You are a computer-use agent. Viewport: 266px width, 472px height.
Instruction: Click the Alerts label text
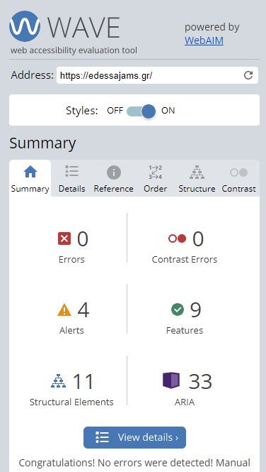coord(71,330)
